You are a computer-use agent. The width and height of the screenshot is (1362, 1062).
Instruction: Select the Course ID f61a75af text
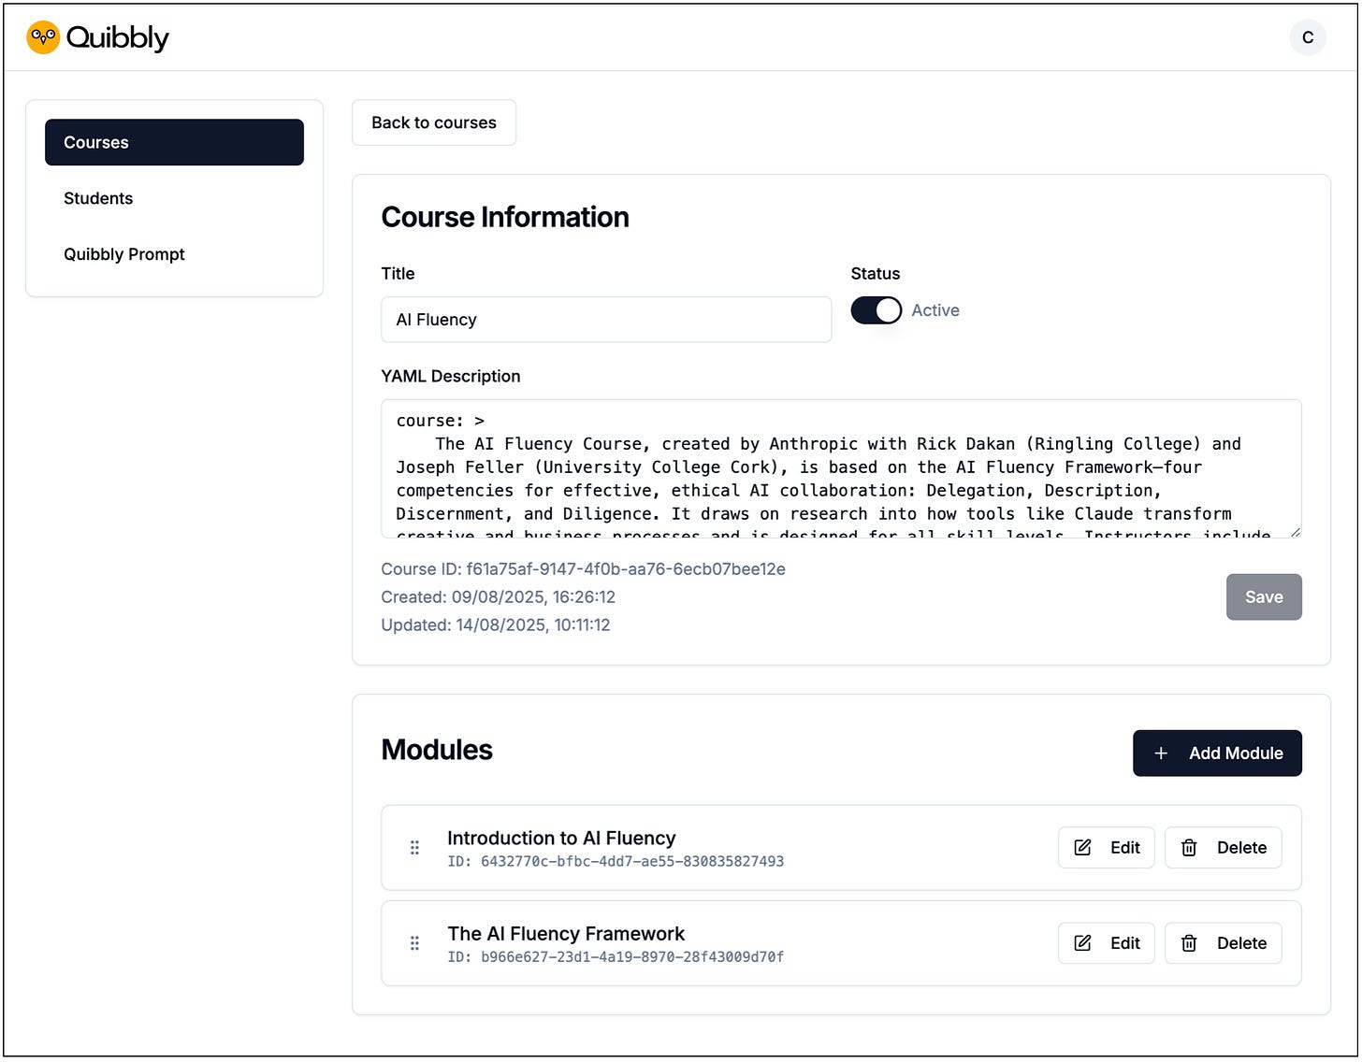click(583, 569)
